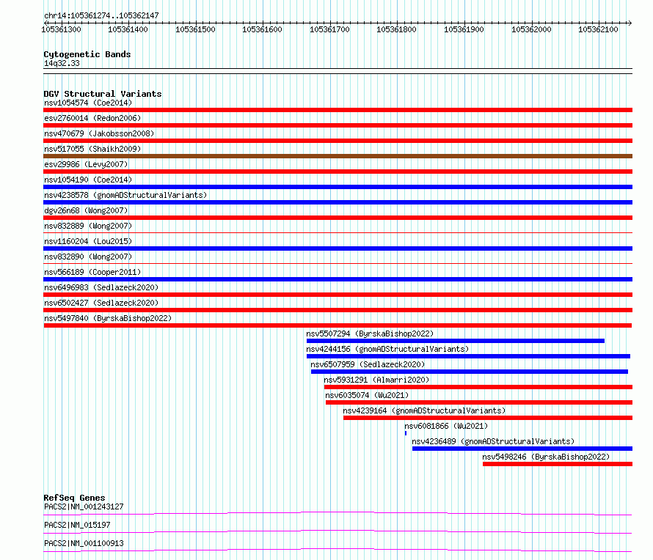The width and height of the screenshot is (653, 560).
Task: Open the nsv5498246 (ByrskaBishop2022) label
Action: coord(546,457)
